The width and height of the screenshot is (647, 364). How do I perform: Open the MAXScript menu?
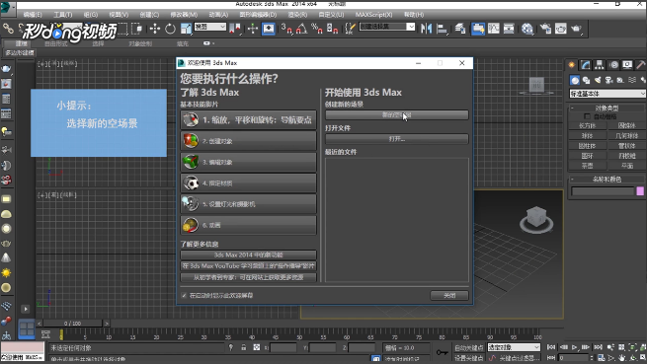tap(373, 15)
